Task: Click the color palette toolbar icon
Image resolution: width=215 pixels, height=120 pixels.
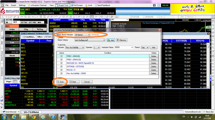Action: (112, 17)
